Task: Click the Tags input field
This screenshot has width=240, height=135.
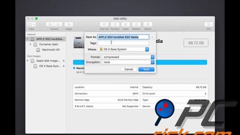Action: tap(123, 43)
